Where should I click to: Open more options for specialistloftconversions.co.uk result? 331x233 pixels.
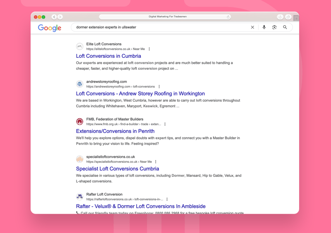click(156, 162)
